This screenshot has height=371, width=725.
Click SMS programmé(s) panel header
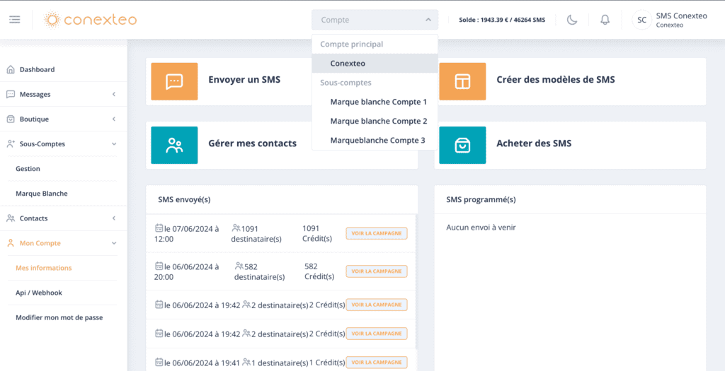(570, 200)
